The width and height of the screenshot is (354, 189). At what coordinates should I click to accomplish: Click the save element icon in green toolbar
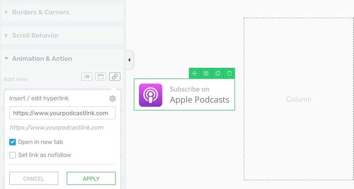(206, 74)
